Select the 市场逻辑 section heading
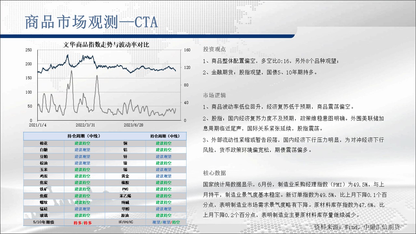The width and height of the screenshot is (416, 234). 214,95
